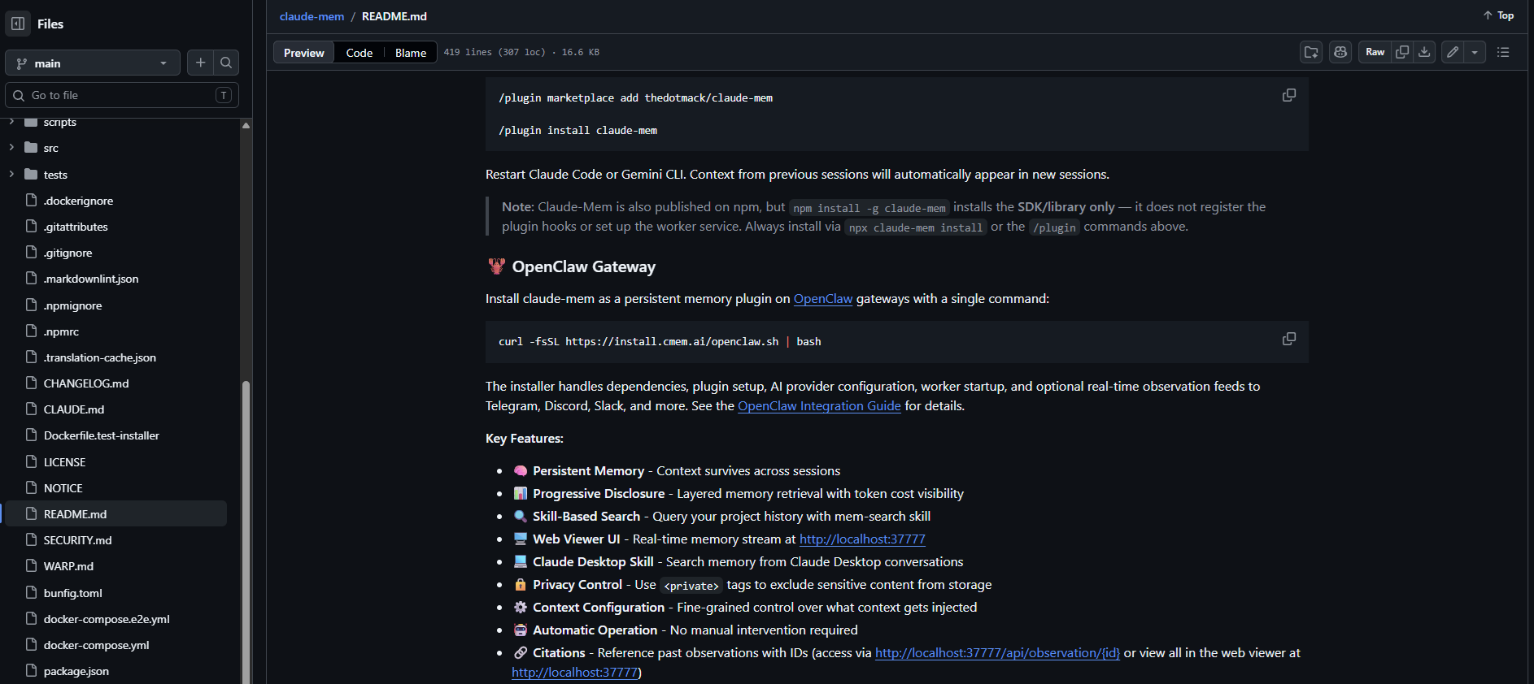Click the Copilot icon in toolbar
1534x684 pixels.
click(1340, 52)
